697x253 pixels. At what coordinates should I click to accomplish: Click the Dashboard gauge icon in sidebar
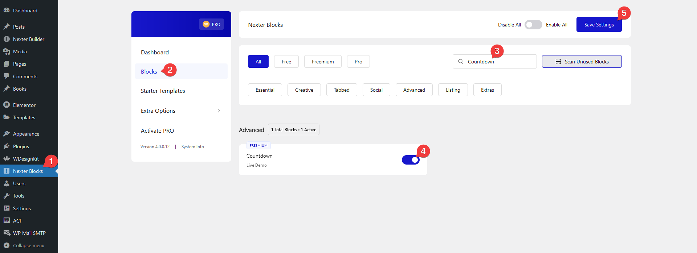(x=7, y=11)
